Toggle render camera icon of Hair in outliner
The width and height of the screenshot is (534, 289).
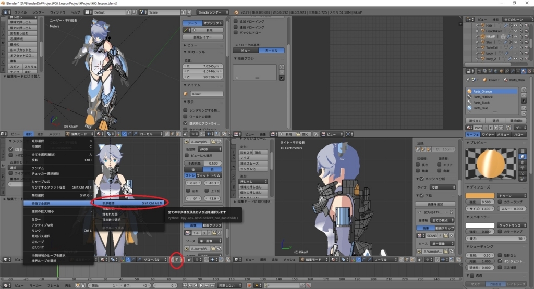(x=527, y=26)
